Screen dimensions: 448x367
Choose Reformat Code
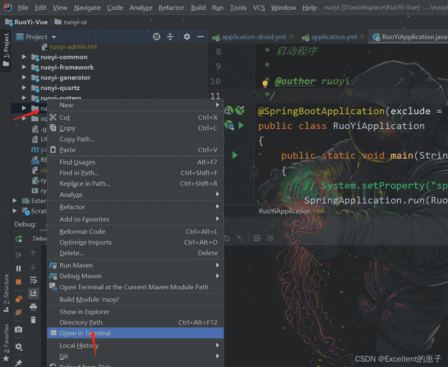point(135,232)
